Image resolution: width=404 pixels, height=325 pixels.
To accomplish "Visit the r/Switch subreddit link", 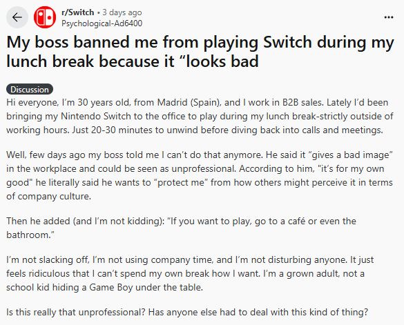I will point(78,12).
